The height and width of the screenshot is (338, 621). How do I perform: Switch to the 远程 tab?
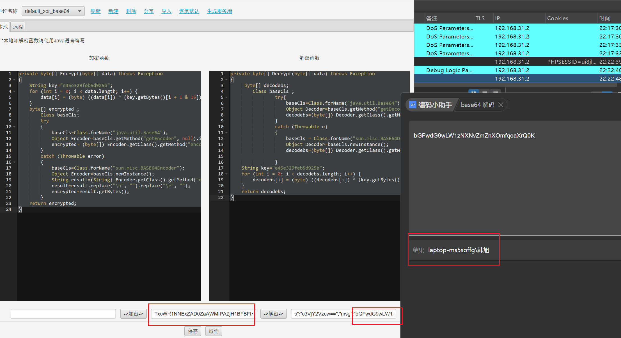coord(18,27)
